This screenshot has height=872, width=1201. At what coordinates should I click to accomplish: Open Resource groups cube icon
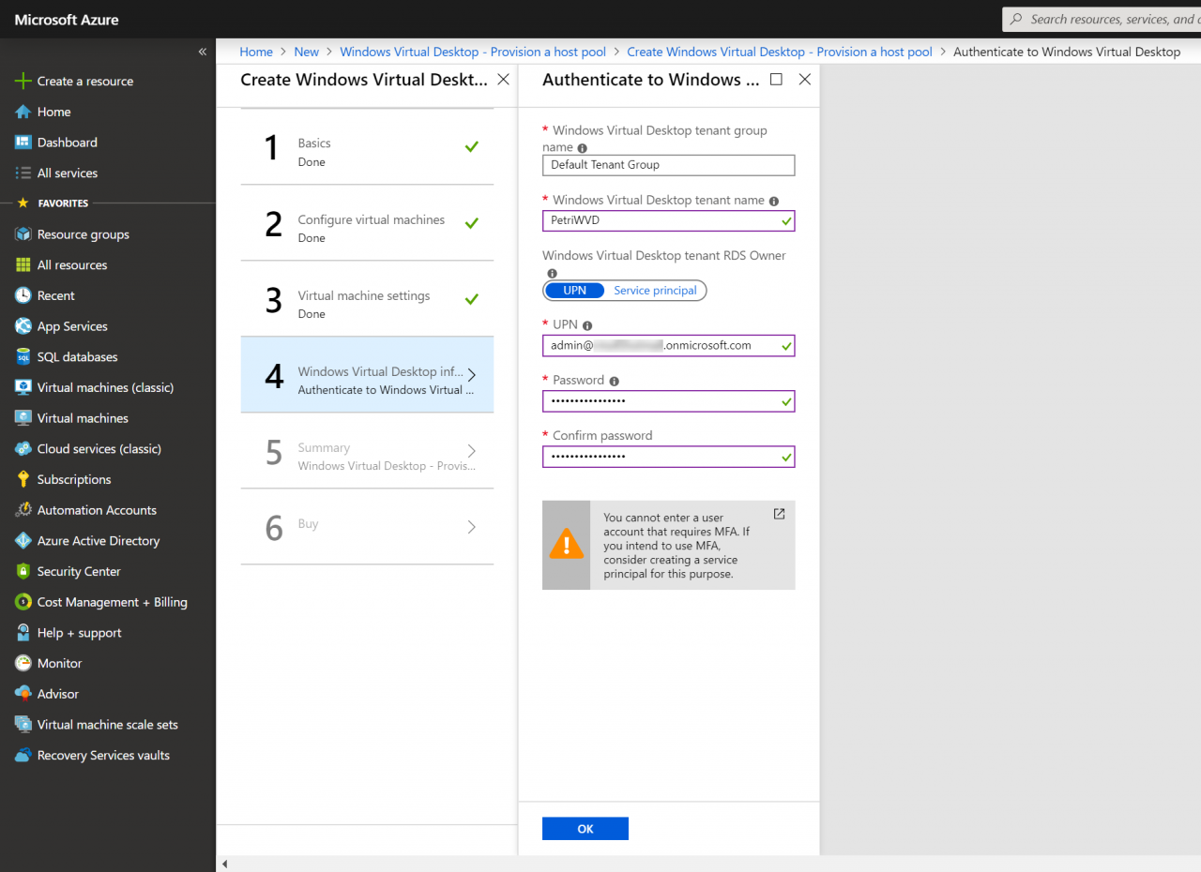point(23,234)
